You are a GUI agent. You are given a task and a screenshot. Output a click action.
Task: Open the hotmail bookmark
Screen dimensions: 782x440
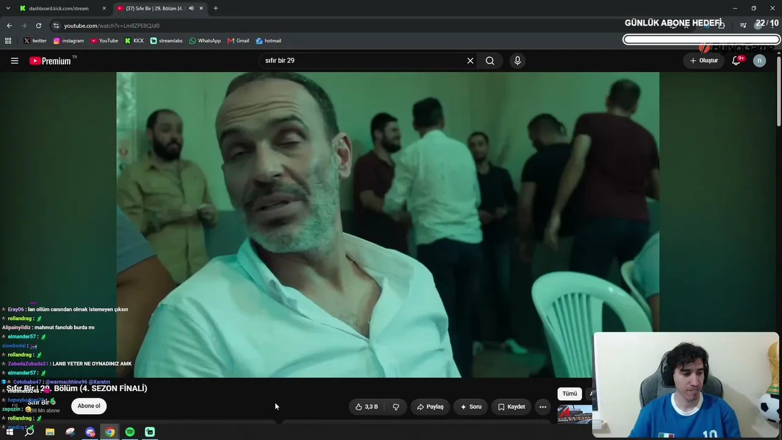(x=268, y=41)
